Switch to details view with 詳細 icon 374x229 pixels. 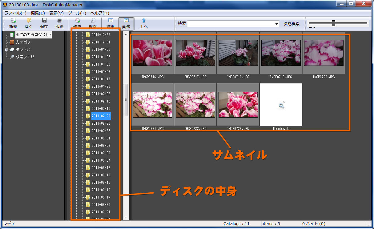pos(110,23)
